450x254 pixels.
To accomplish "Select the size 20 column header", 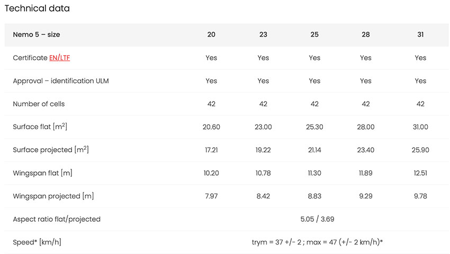I will coord(211,34).
